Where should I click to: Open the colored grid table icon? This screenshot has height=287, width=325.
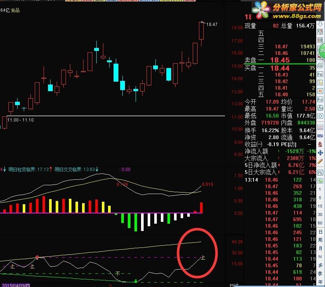click(x=320, y=40)
